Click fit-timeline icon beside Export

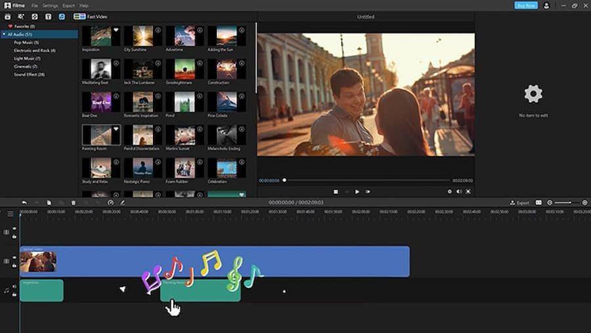pyautogui.click(x=538, y=202)
